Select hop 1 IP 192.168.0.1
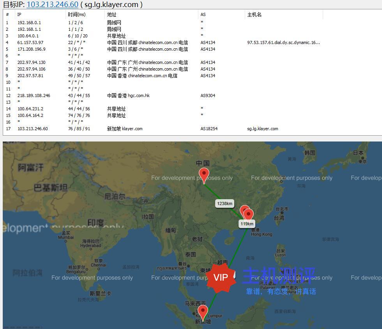382x329 pixels. coord(29,23)
